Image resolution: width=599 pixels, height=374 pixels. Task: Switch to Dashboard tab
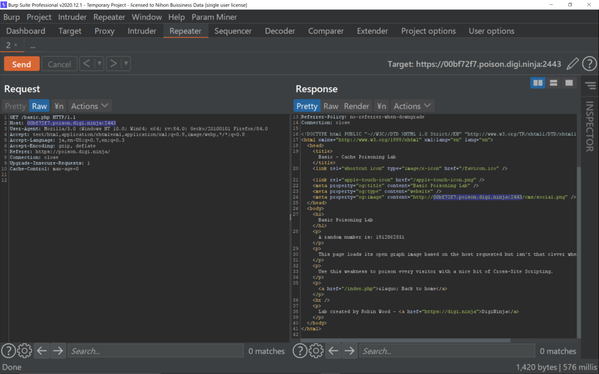tap(25, 31)
